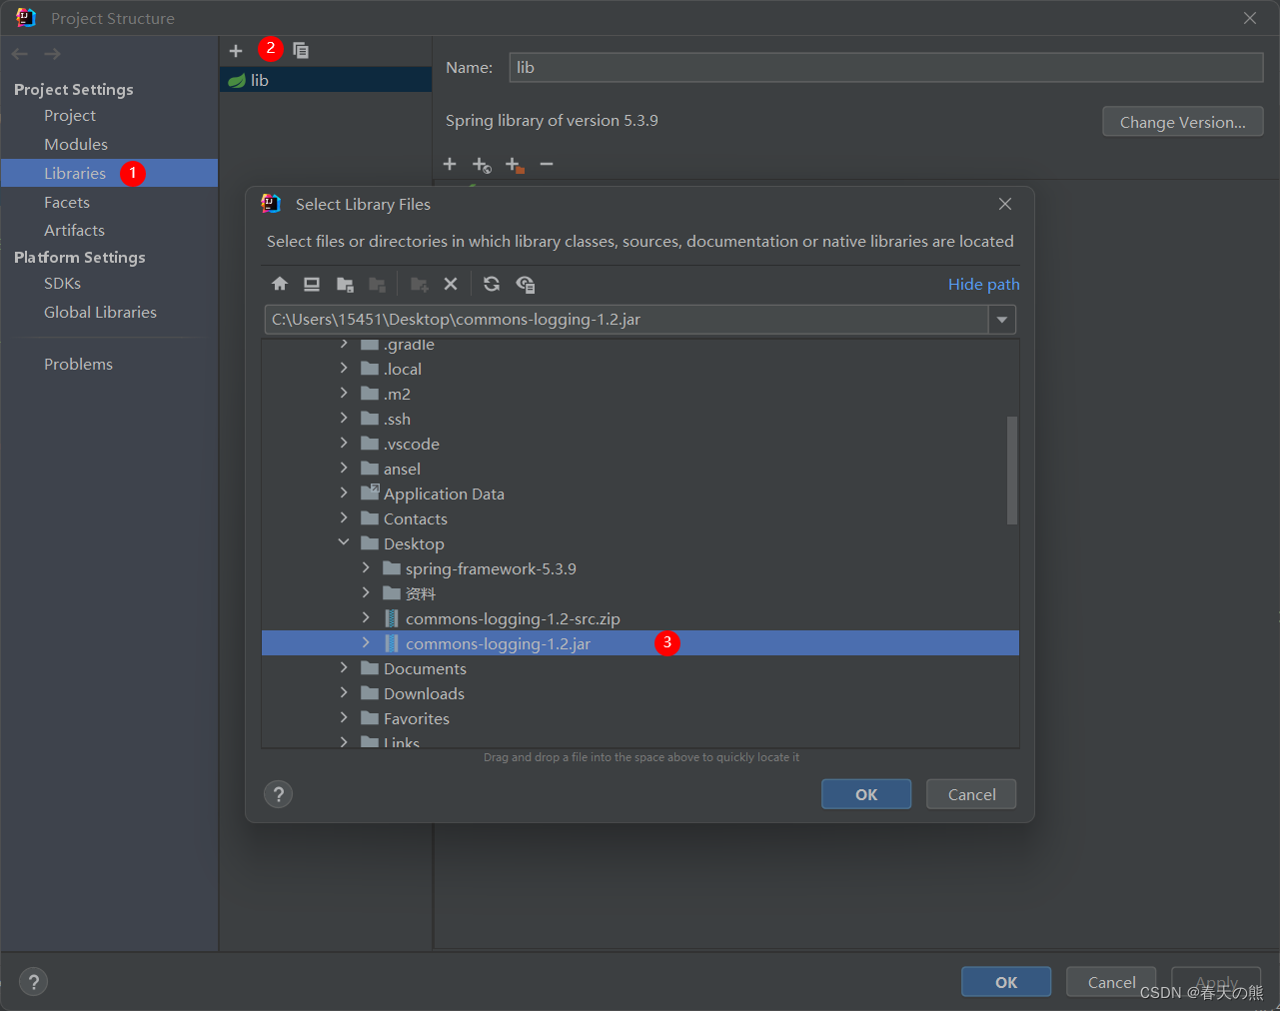This screenshot has width=1280, height=1011.
Task: Go to home directory icon
Action: (x=280, y=284)
